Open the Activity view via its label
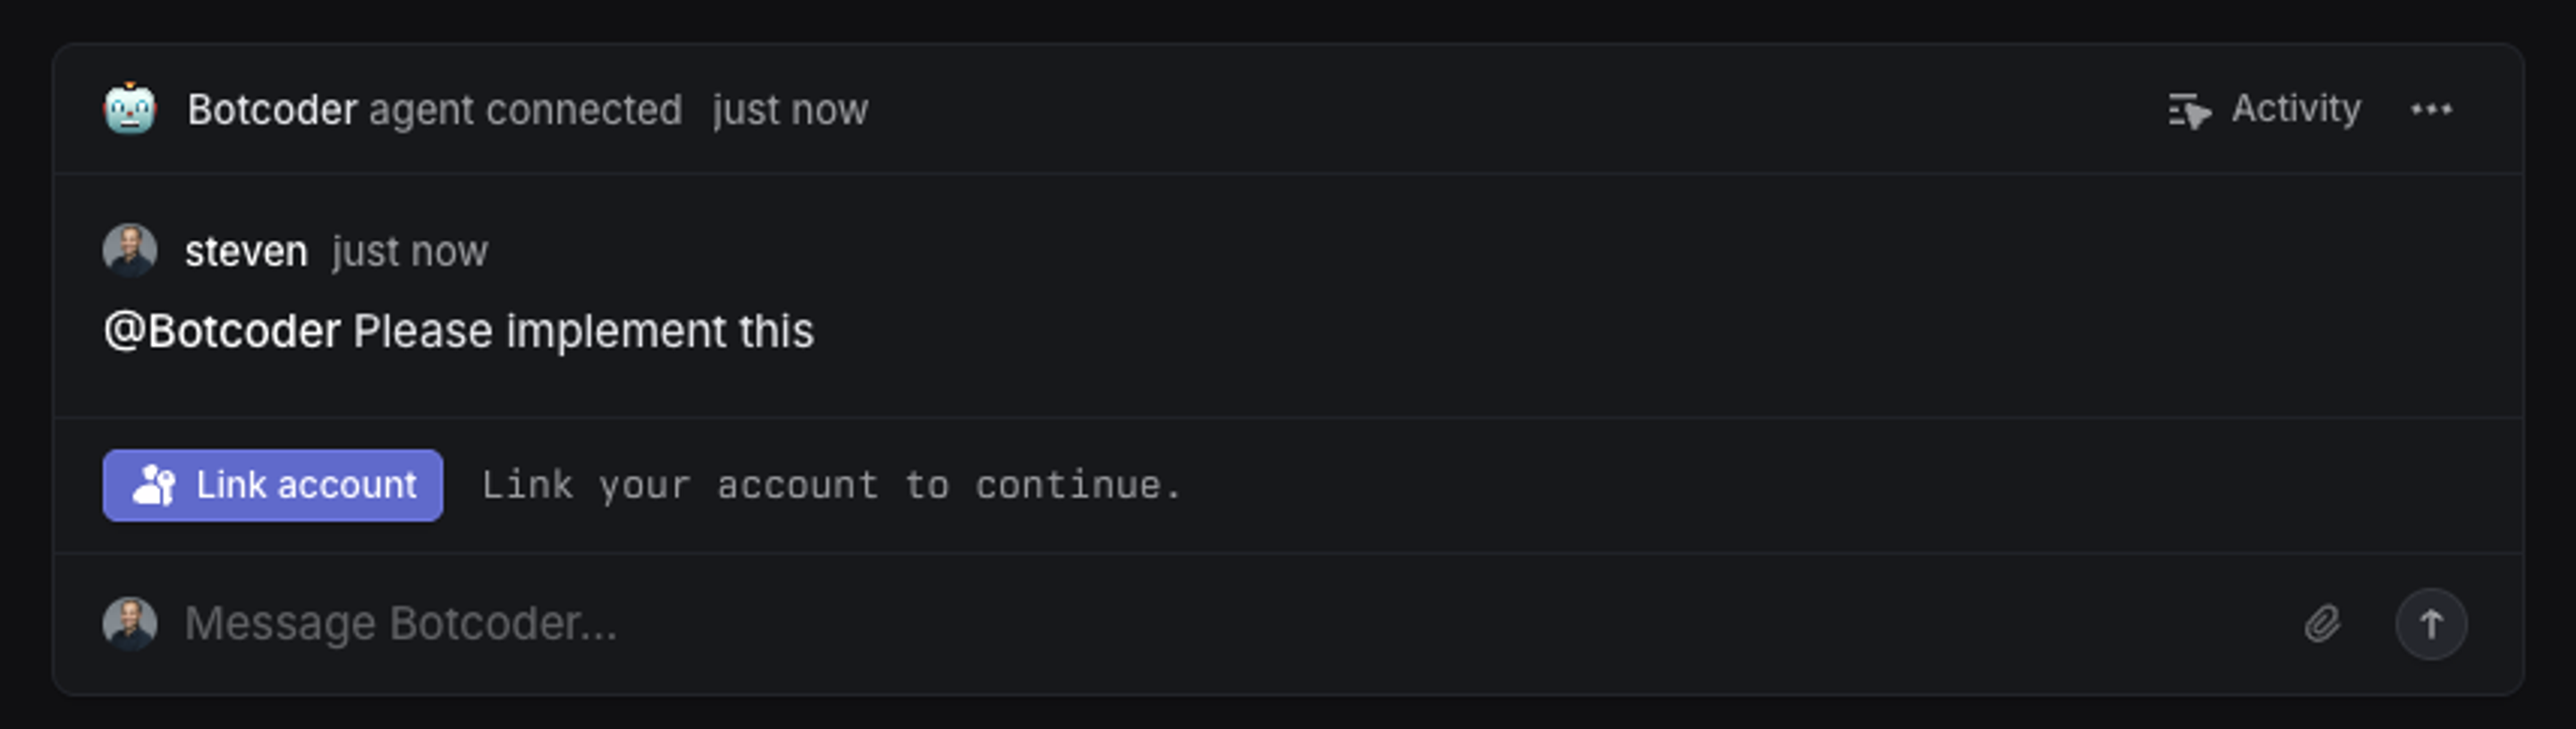 click(x=2296, y=108)
